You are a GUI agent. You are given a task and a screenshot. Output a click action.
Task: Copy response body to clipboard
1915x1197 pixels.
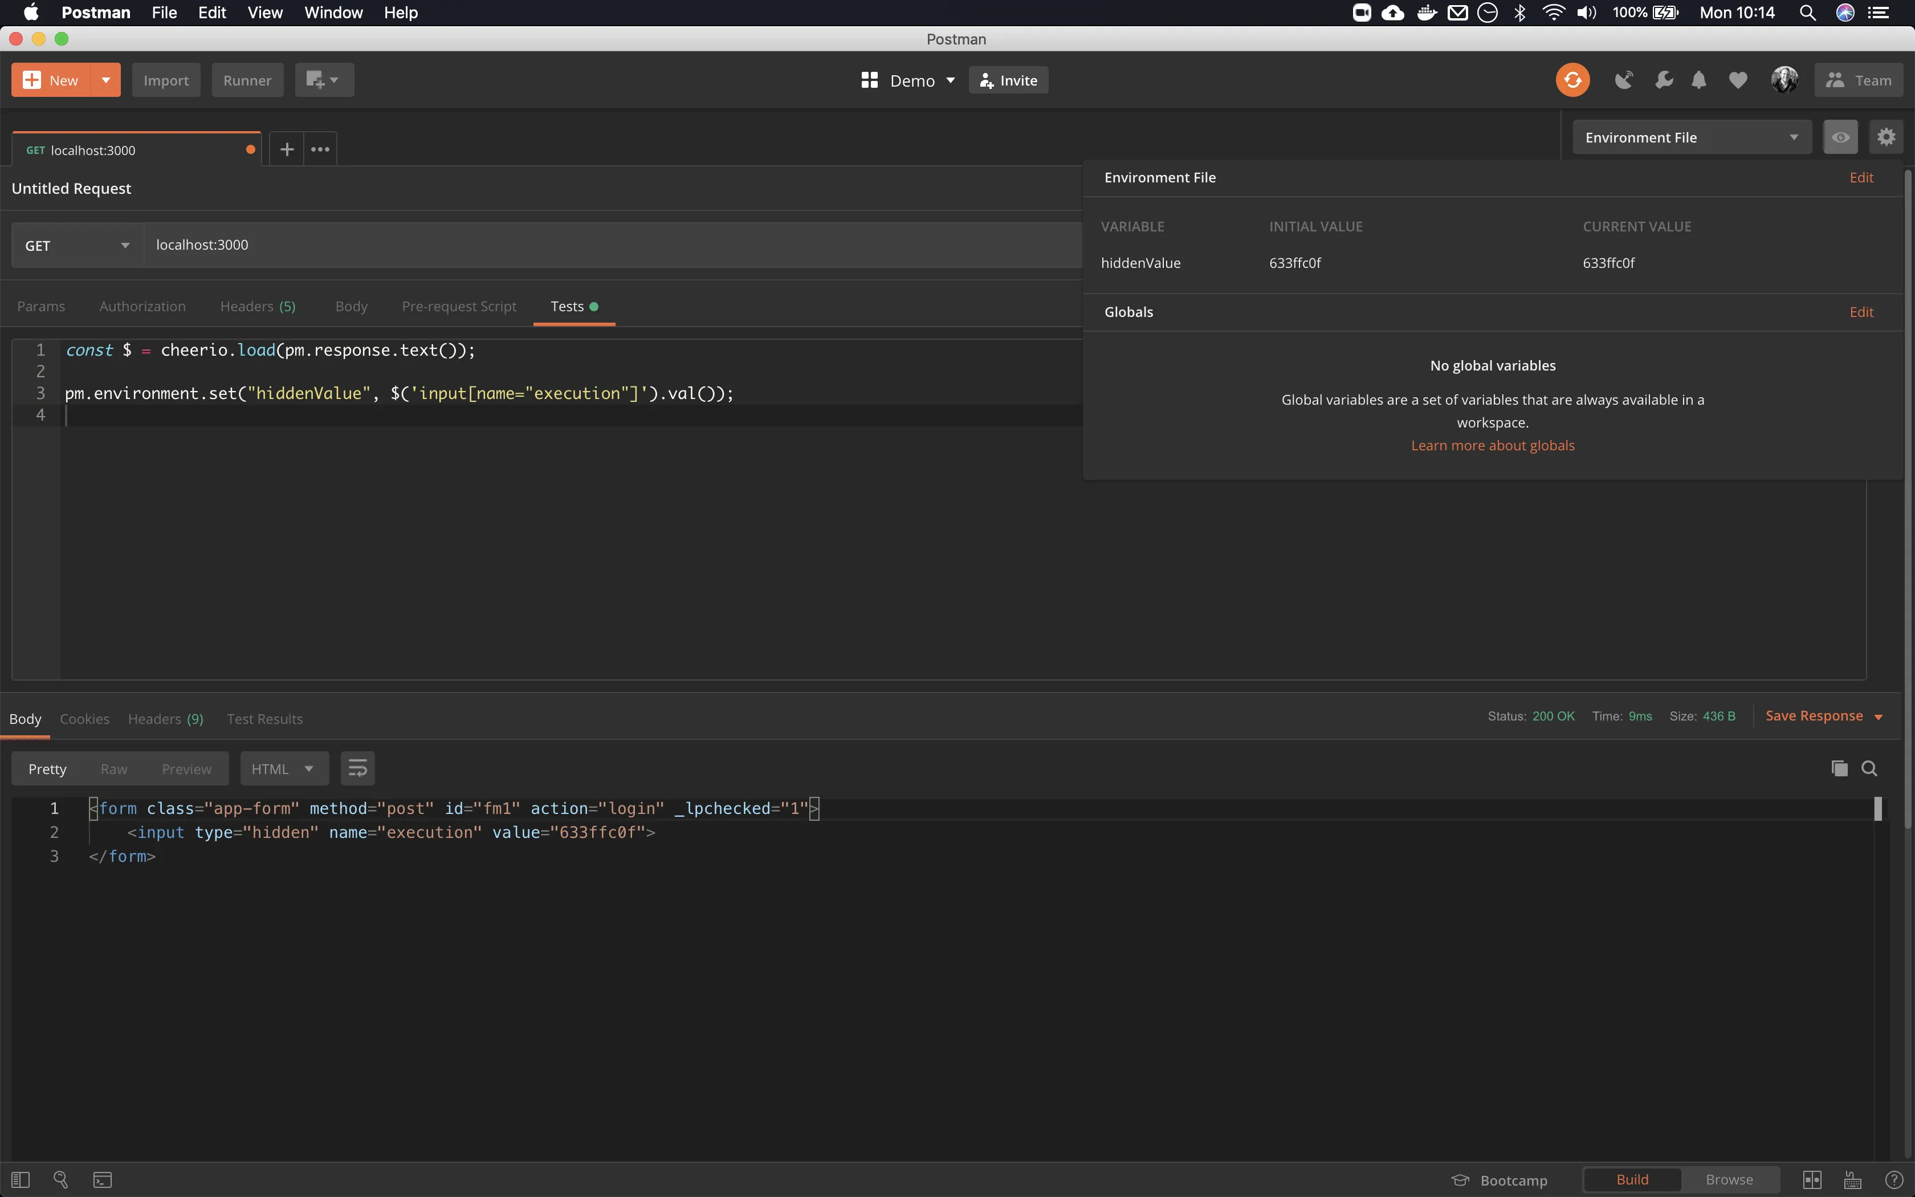[1839, 768]
